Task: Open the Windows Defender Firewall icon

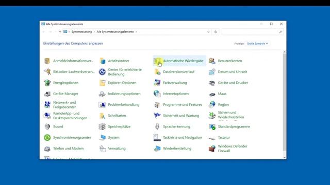Action: pyautogui.click(x=212, y=149)
